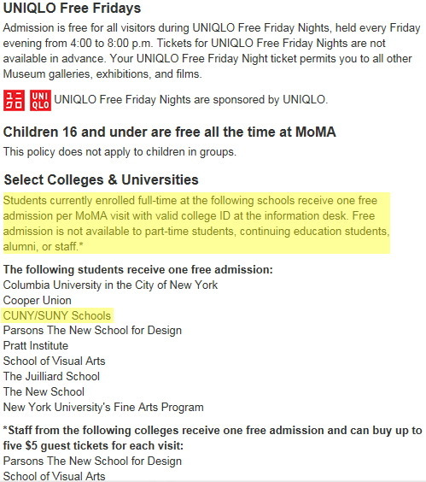This screenshot has height=482, width=426.
Task: Click the highlighted full-time students paragraph
Action: 196,223
